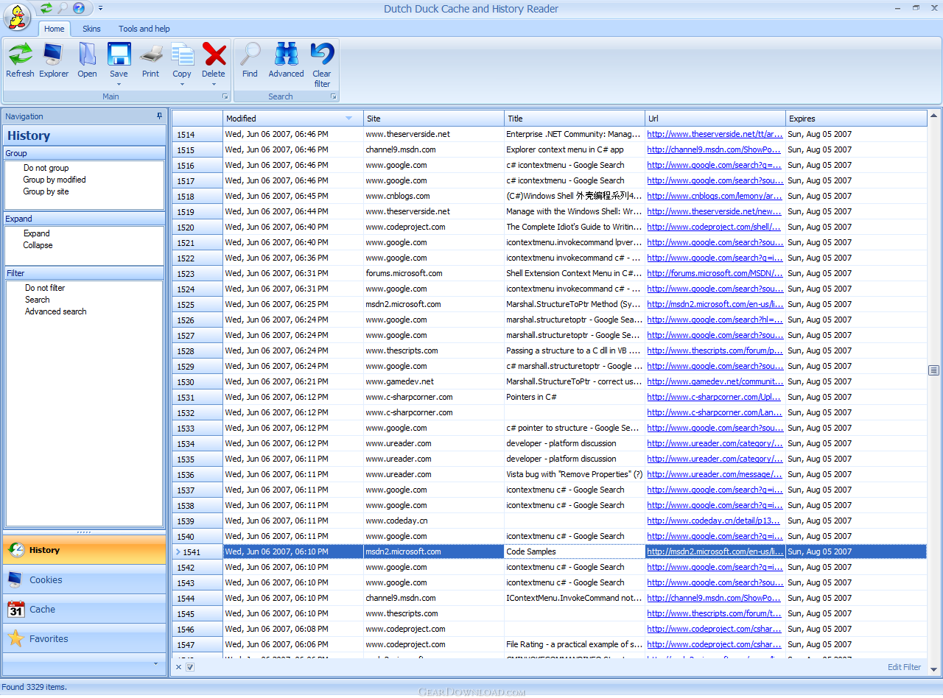Click Search under the Filter panel

38,300
